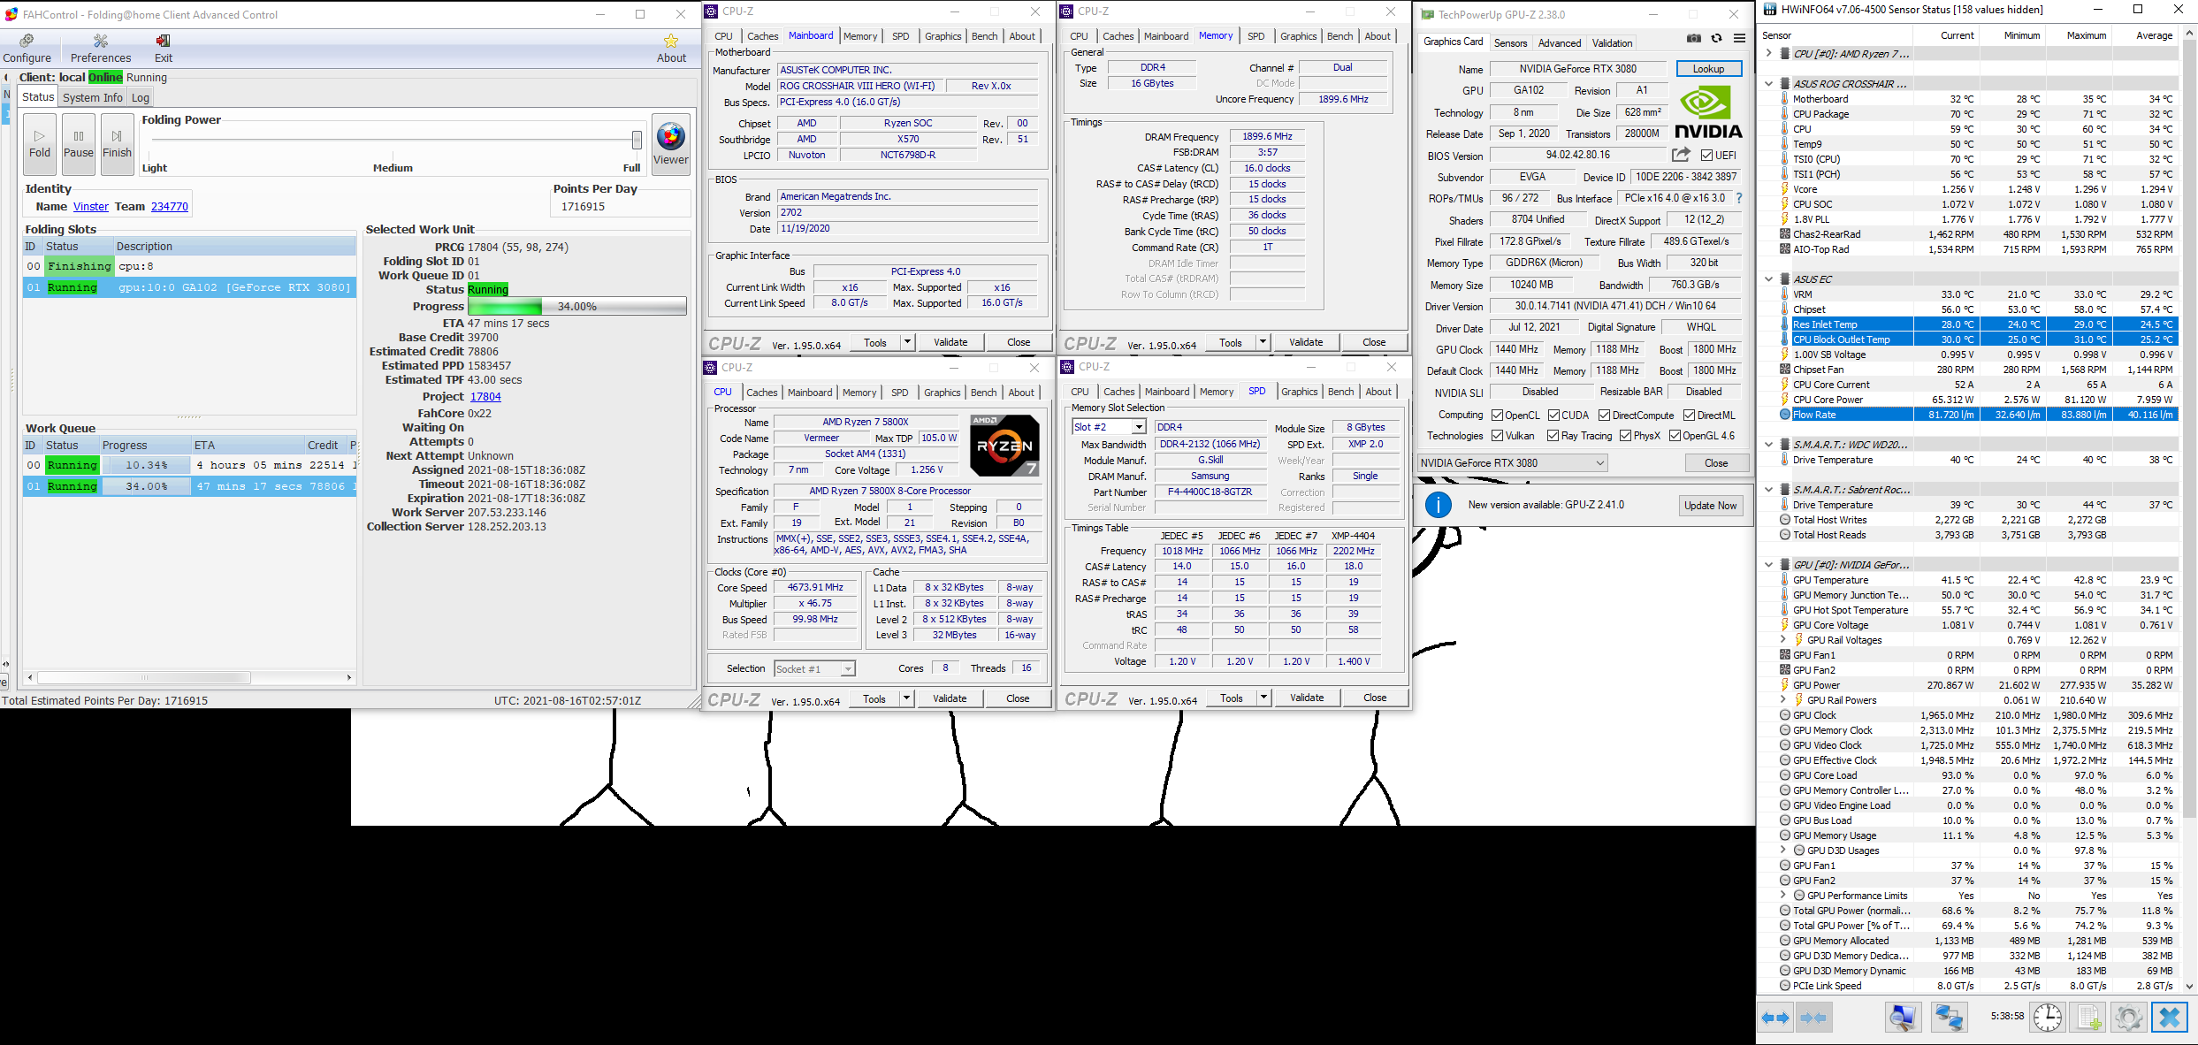Screen dimensions: 2198x1045
Task: Click HWiNFO monitor magnifier icon
Action: (x=1903, y=1018)
